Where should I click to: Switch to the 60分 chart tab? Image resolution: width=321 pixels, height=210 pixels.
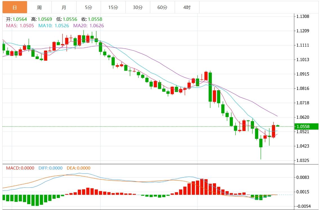(162, 7)
